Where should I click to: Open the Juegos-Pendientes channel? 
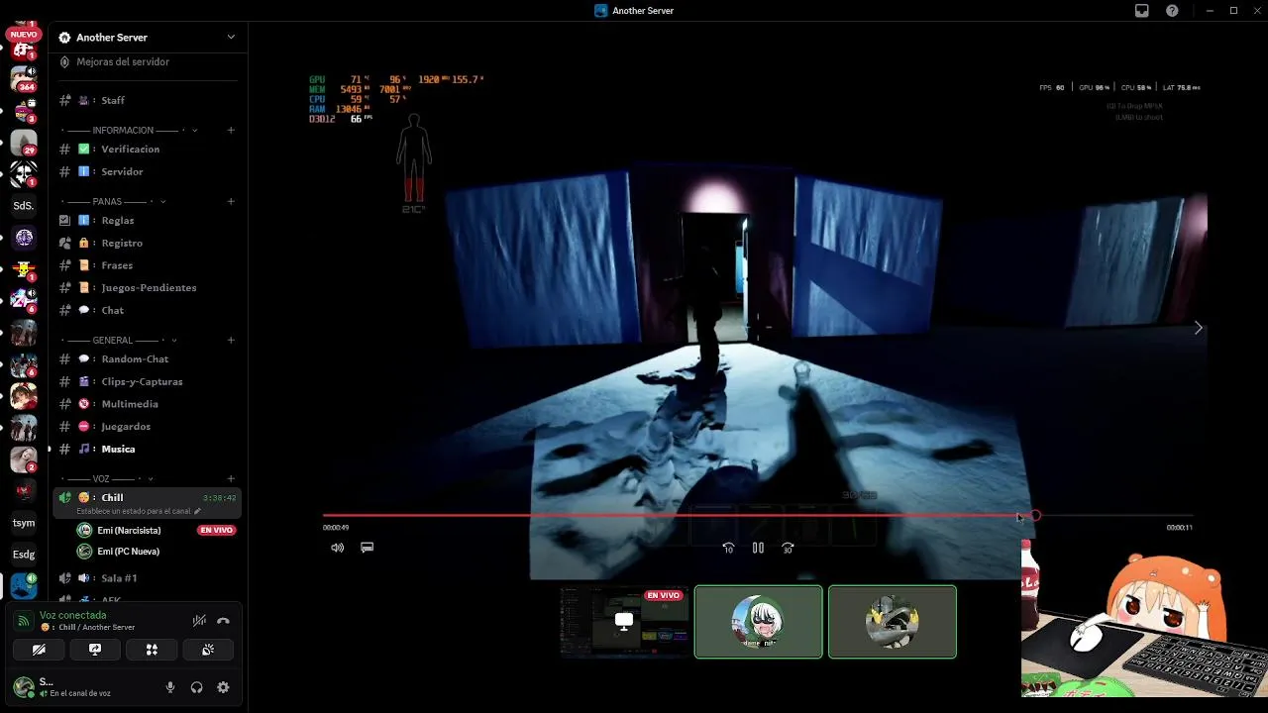tap(148, 287)
